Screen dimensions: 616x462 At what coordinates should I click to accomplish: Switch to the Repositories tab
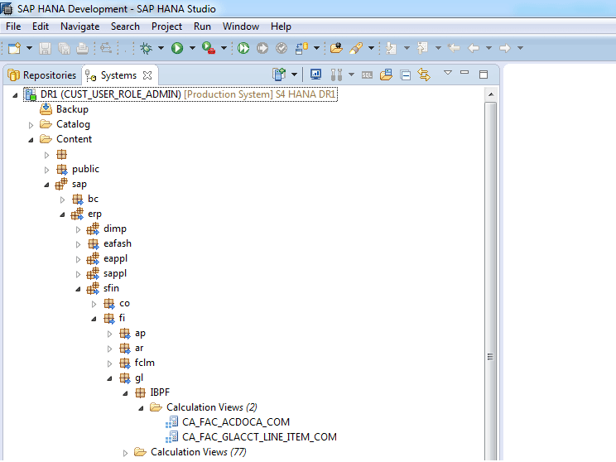[x=42, y=75]
